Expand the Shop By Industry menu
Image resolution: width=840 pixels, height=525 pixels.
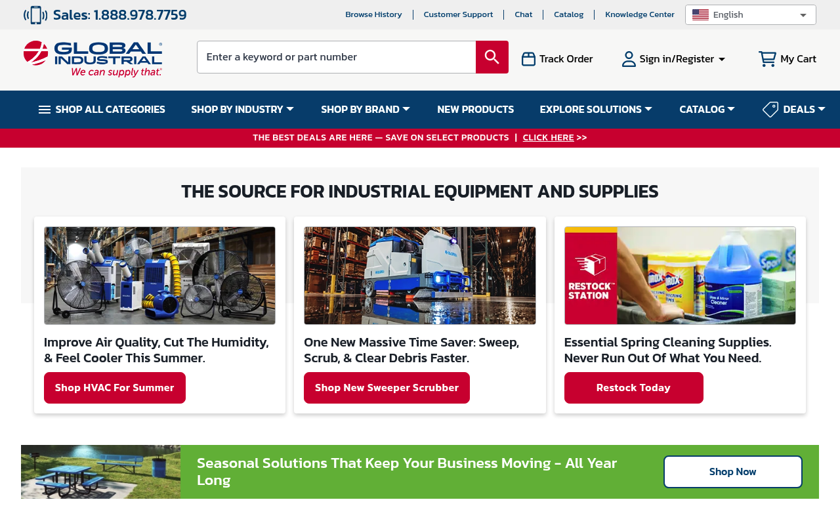point(242,110)
